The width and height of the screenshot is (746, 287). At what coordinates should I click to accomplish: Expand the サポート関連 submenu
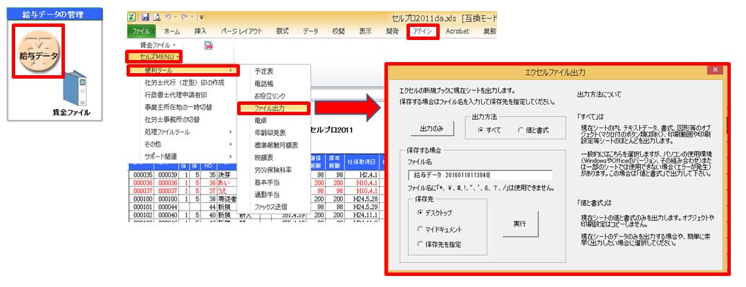[188, 157]
